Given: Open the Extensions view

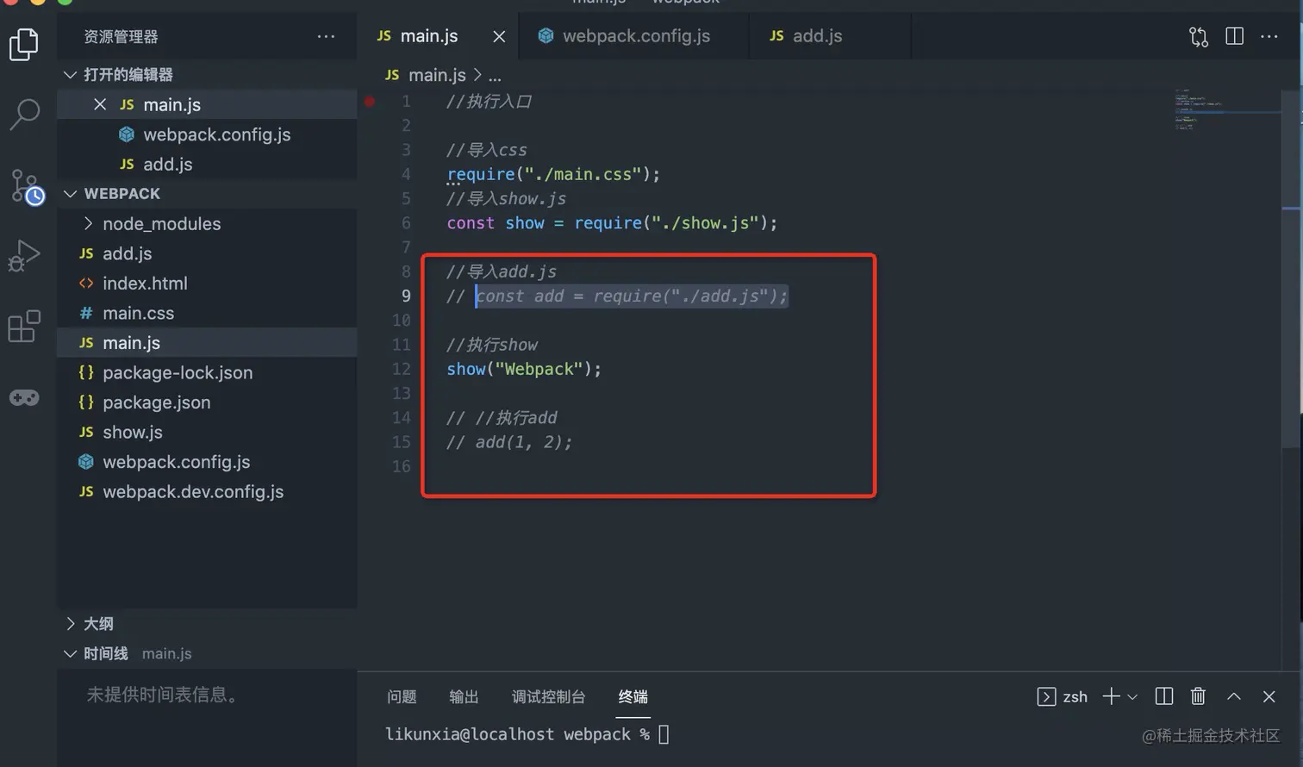Looking at the screenshot, I should click(x=24, y=327).
